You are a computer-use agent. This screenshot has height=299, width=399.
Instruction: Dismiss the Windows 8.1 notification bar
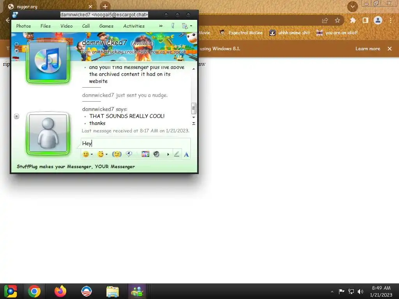coord(390,49)
